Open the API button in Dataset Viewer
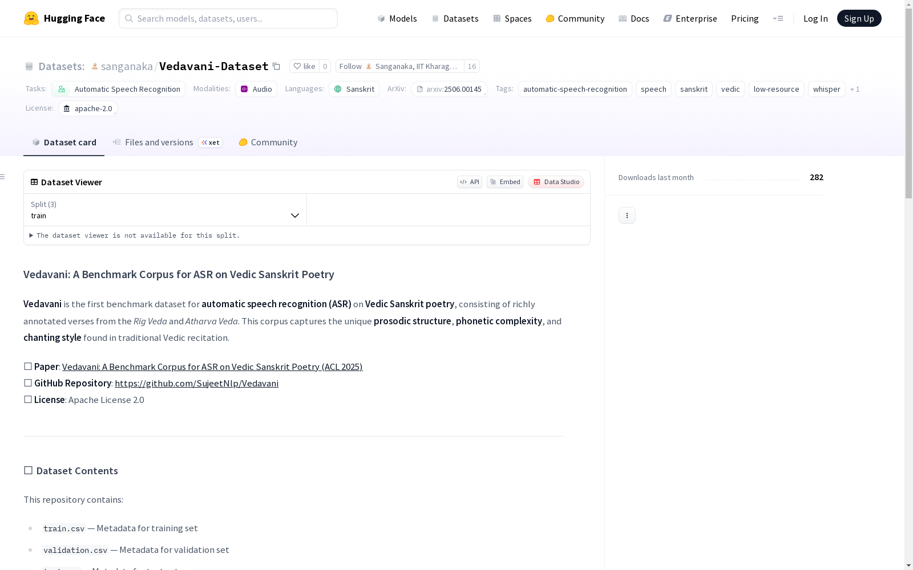The image size is (913, 570). 470,182
